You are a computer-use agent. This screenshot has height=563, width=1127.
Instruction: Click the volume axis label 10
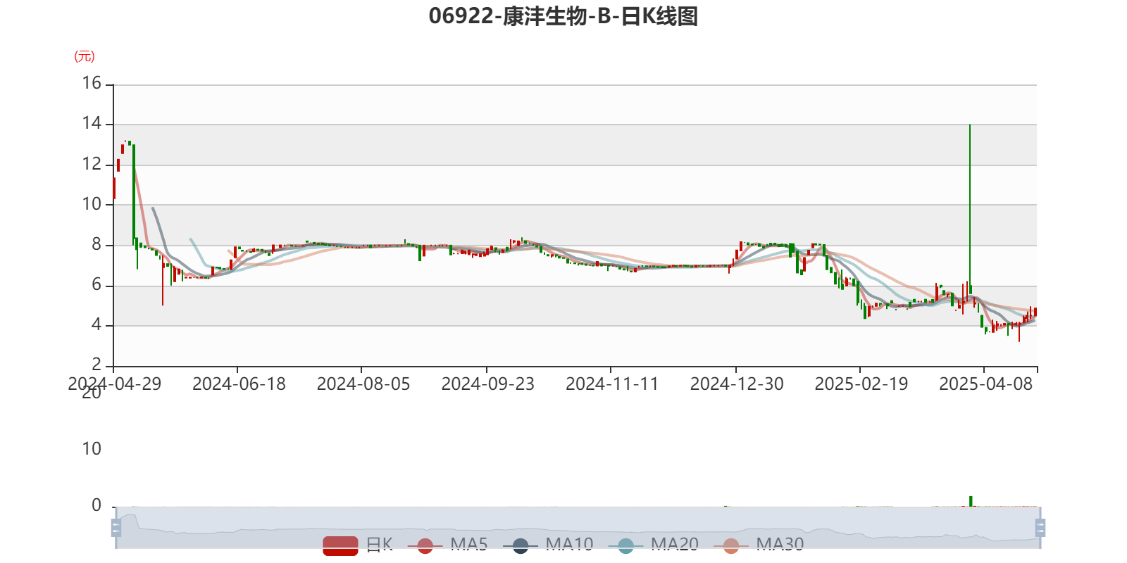92,448
